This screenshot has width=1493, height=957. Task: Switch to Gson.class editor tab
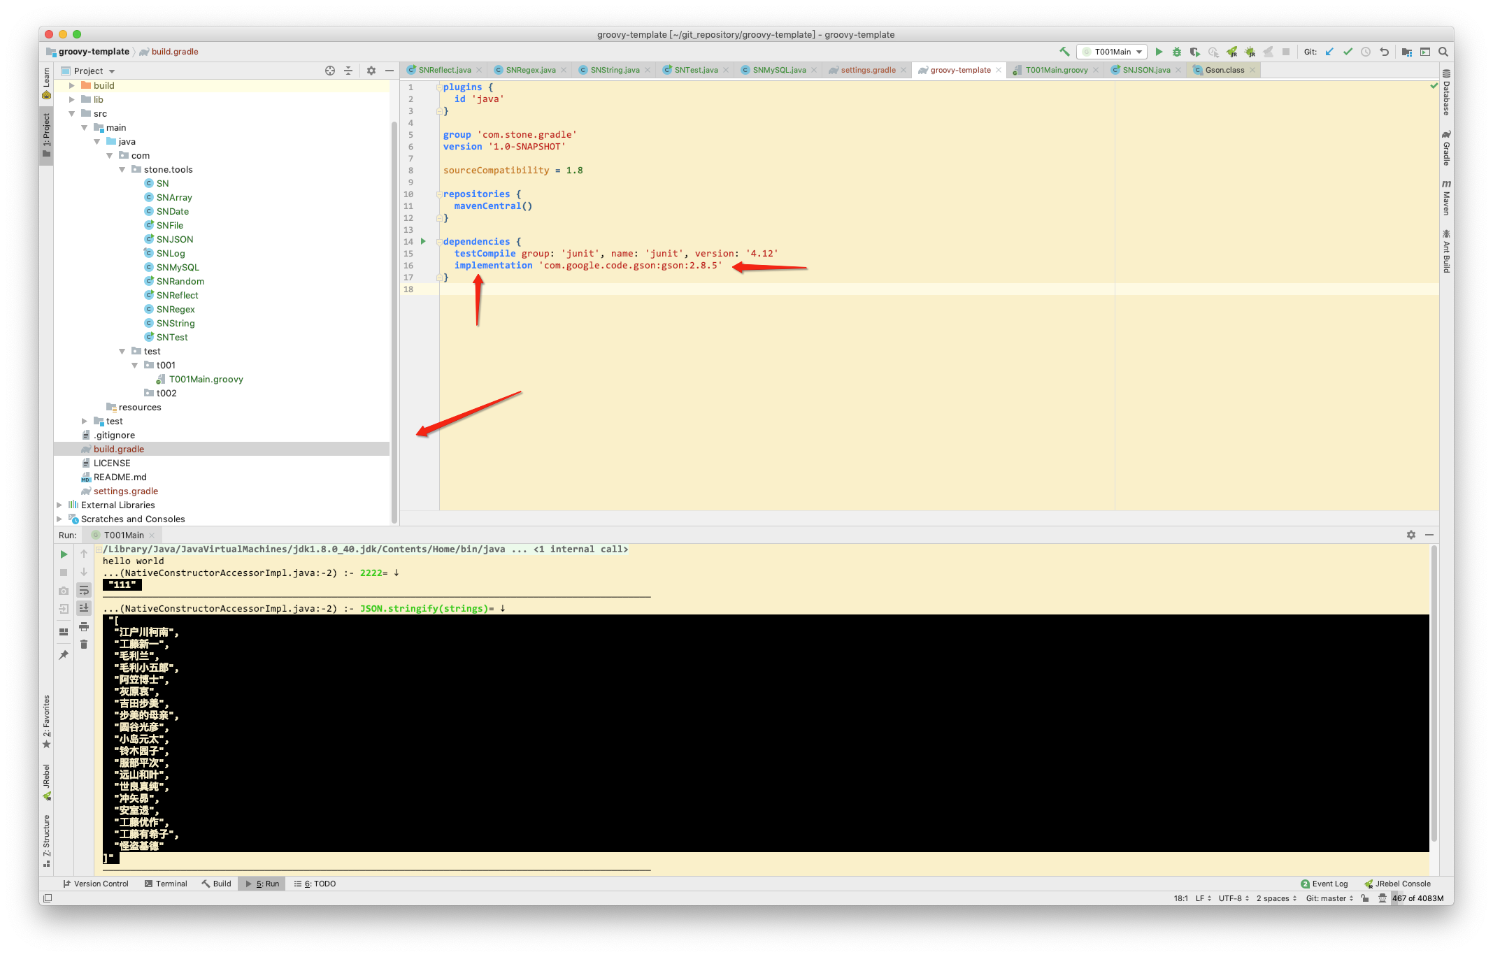point(1224,70)
